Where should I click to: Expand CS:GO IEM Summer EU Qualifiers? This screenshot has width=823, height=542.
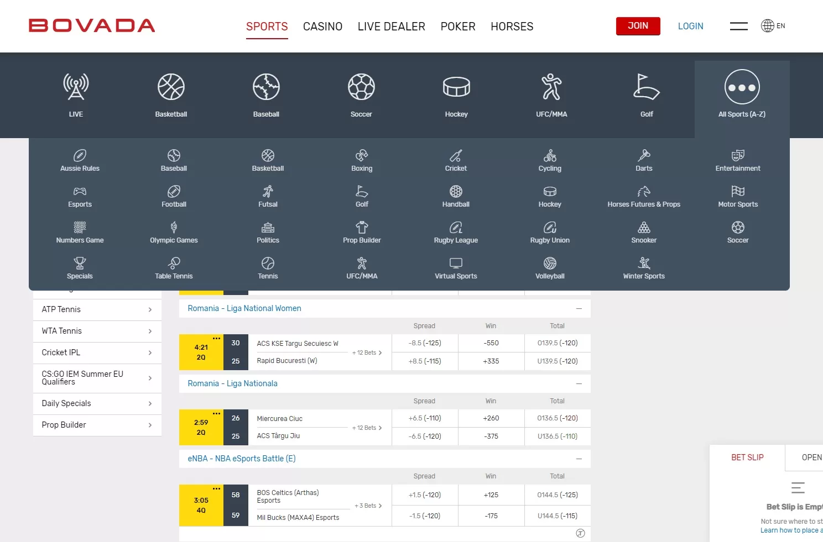(97, 378)
